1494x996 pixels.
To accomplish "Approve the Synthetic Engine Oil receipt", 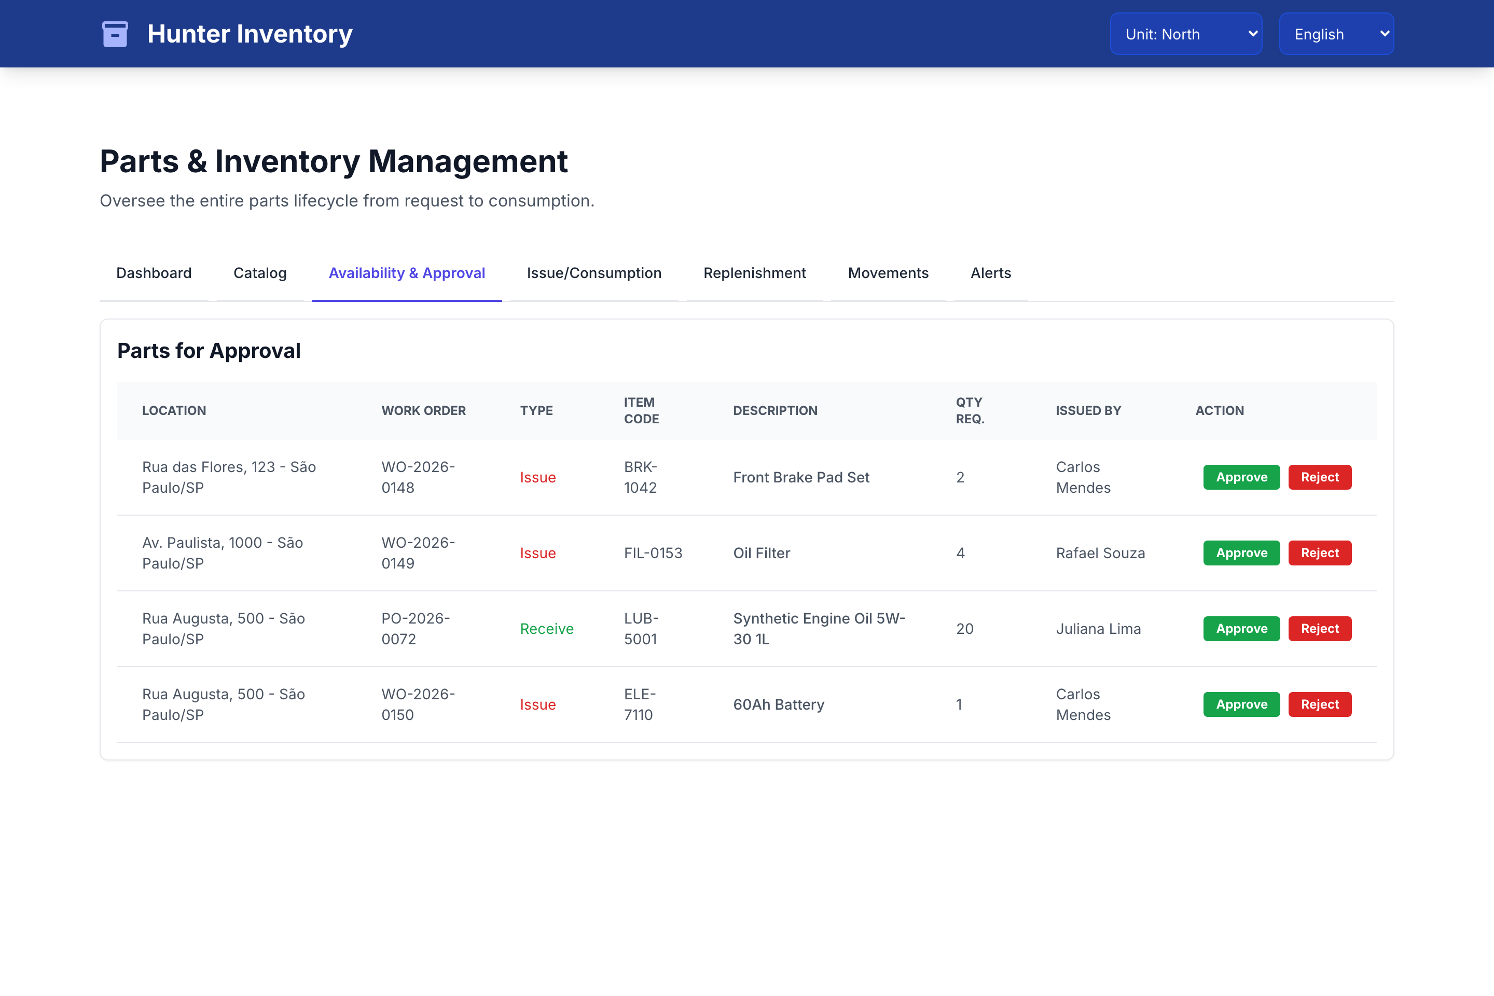I will tap(1241, 629).
